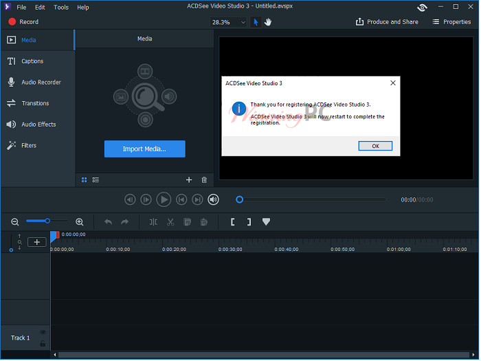Add a timeline marker
This screenshot has height=361, width=481.
[x=267, y=221]
